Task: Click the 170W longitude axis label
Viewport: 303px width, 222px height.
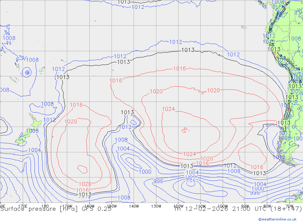Action: tap(67, 206)
